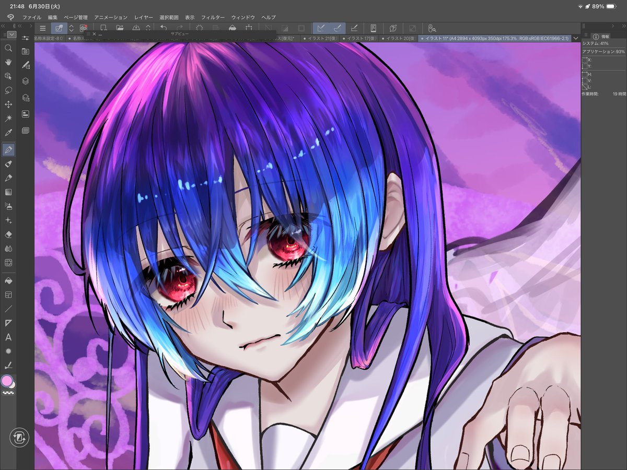Select the Correct line tool
Viewport: 627px width, 470px height.
click(x=8, y=366)
